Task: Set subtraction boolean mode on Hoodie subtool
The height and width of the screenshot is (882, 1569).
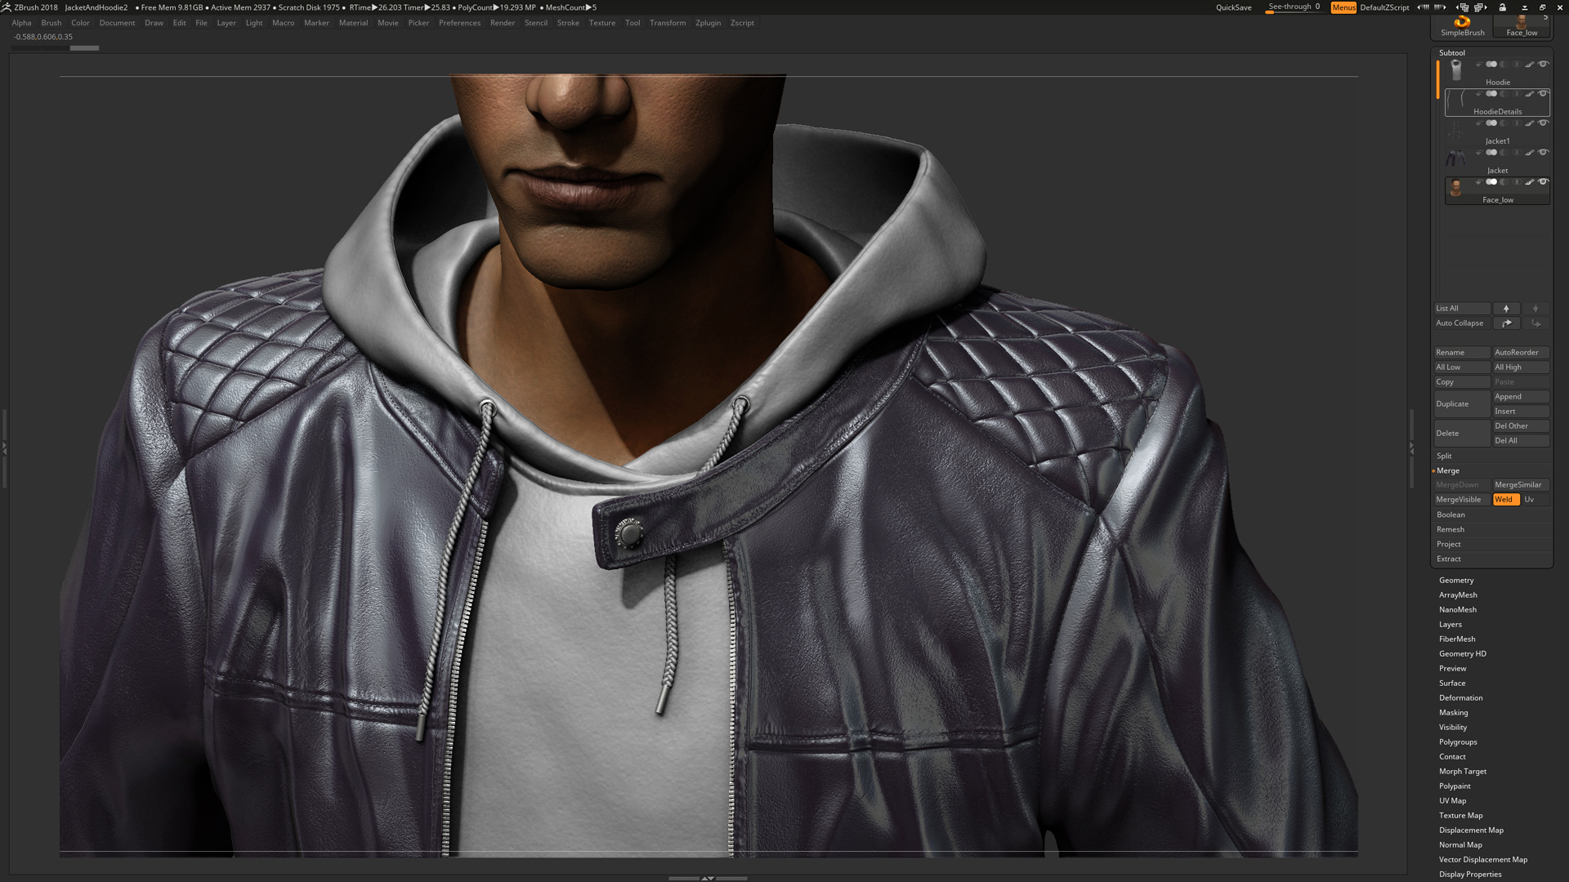Action: (x=1504, y=65)
